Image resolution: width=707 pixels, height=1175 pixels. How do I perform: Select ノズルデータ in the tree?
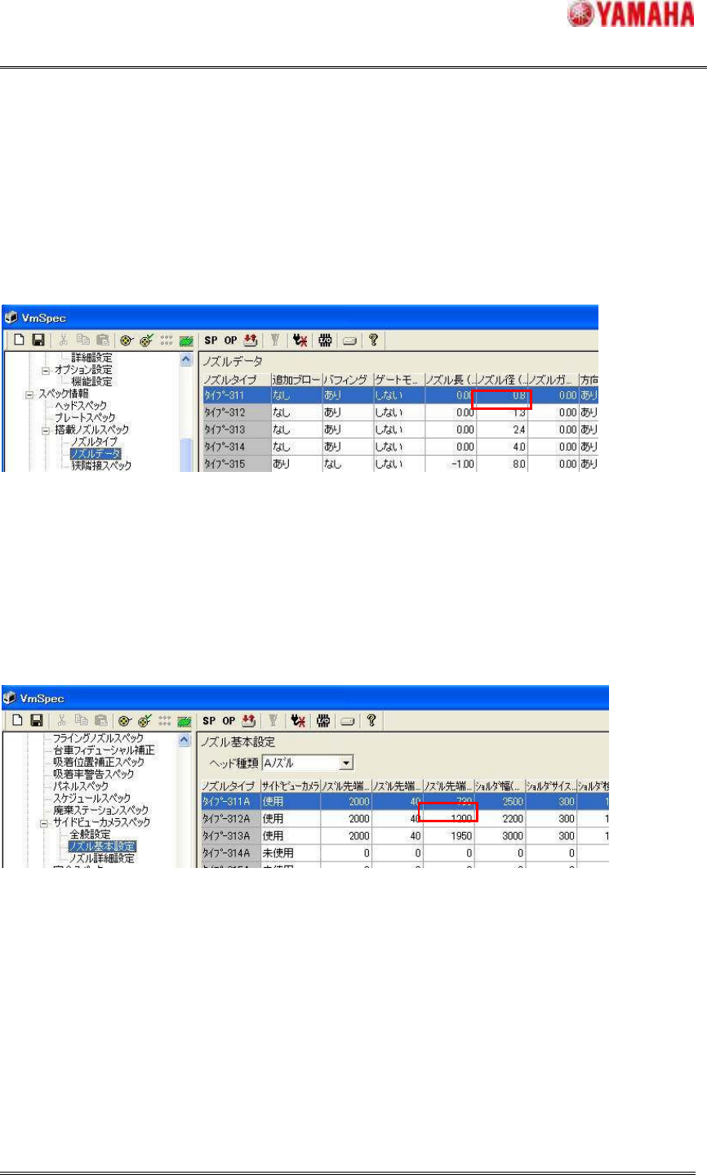(96, 453)
